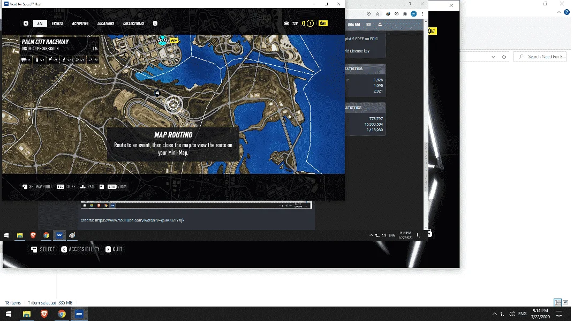This screenshot has height=321, width=574.
Task: Open Need for Speed from the taskbar
Action: [x=79, y=314]
